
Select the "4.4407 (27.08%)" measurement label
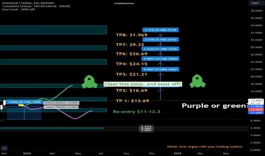coord(160,69)
